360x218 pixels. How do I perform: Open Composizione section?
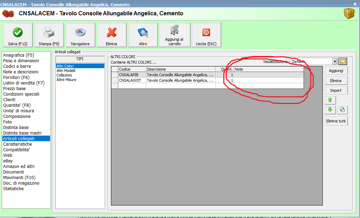[x=26, y=116]
